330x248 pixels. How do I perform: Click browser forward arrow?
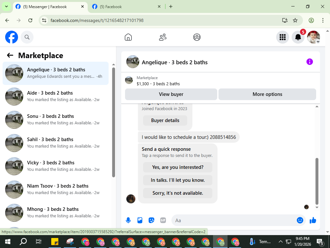19,20
